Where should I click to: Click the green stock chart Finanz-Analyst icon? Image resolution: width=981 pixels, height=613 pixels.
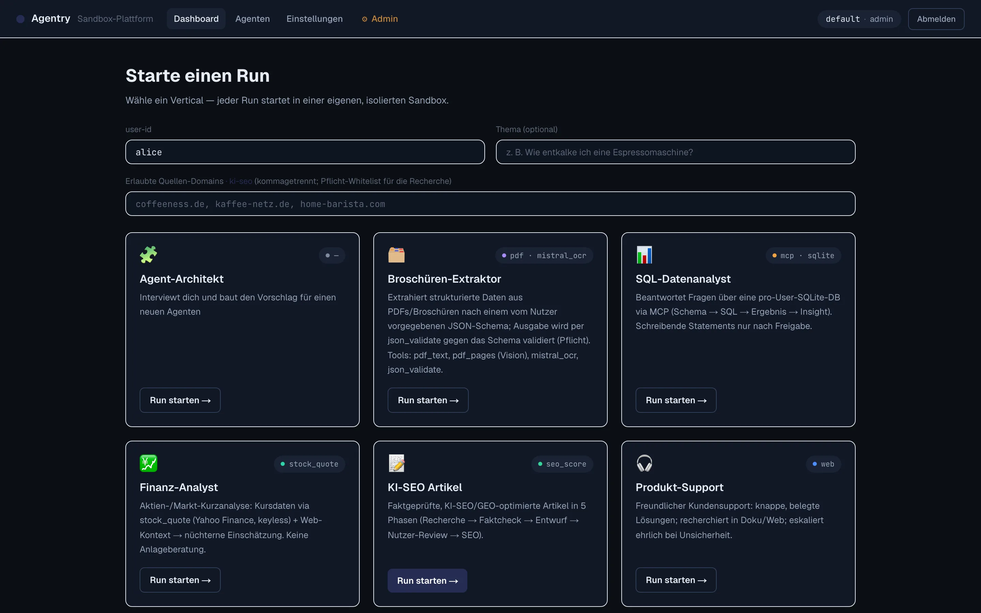coord(149,463)
